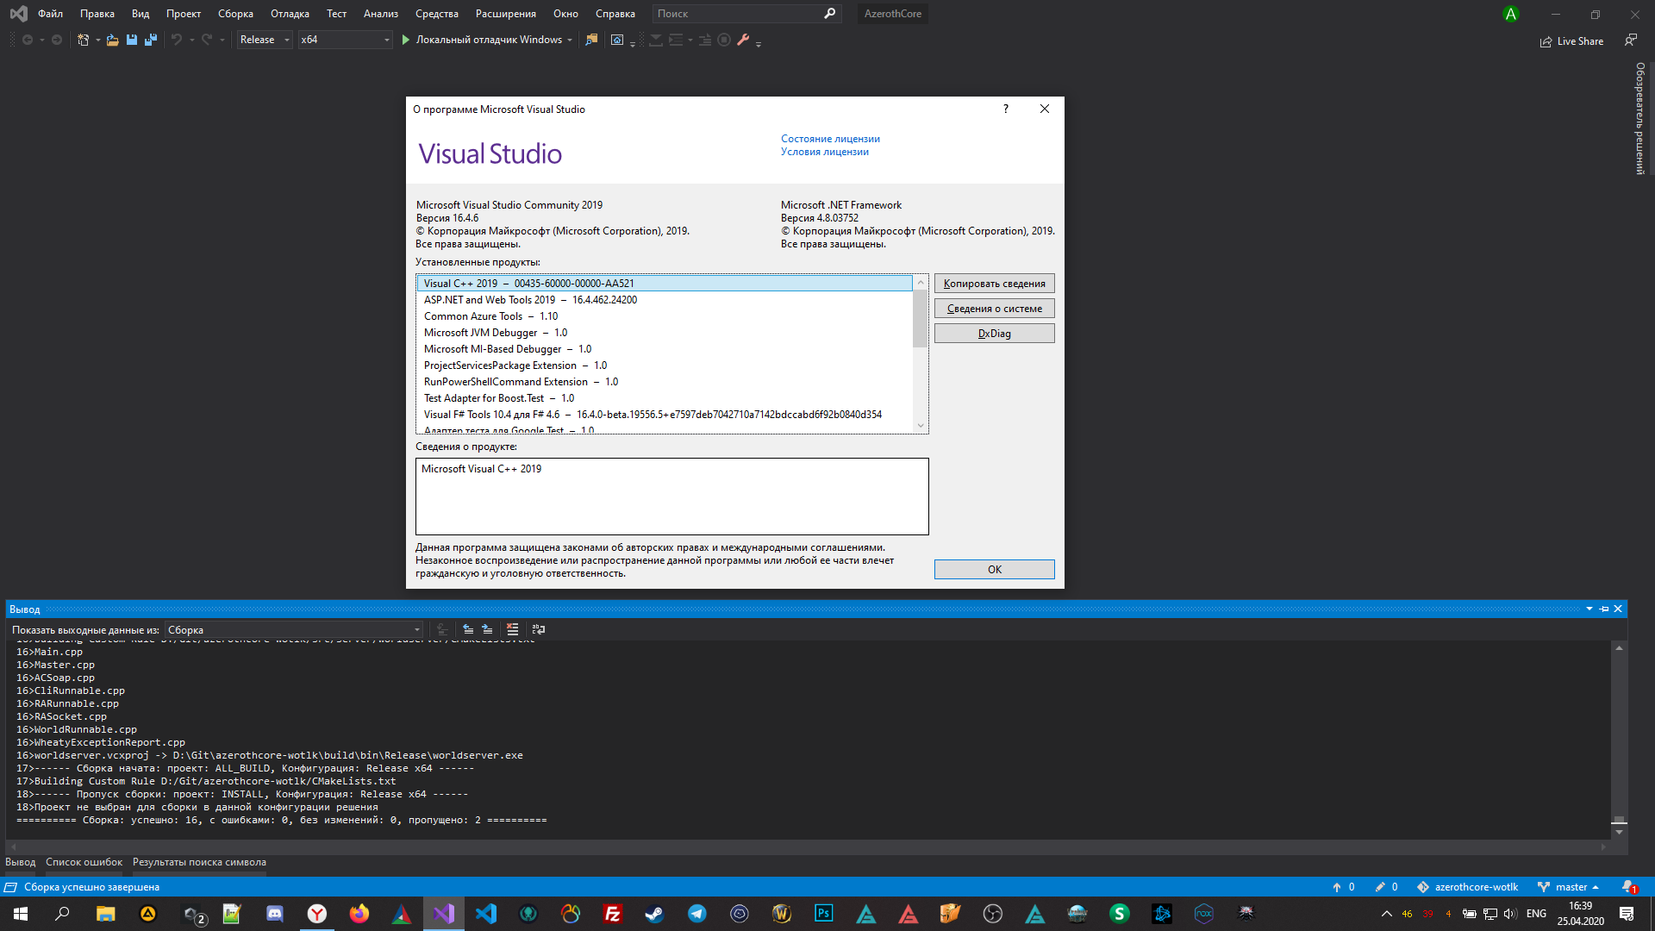Open the Средства menu
Screen dimensions: 1655x931
point(437,14)
